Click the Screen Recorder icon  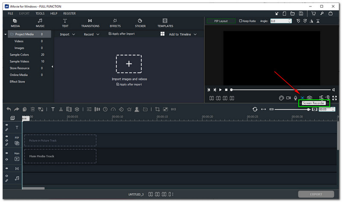pos(302,98)
